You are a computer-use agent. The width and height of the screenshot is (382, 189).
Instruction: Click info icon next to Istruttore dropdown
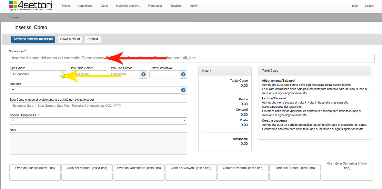(x=183, y=90)
